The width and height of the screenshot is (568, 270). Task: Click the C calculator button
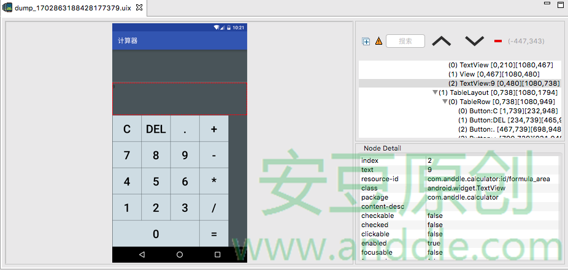127,129
